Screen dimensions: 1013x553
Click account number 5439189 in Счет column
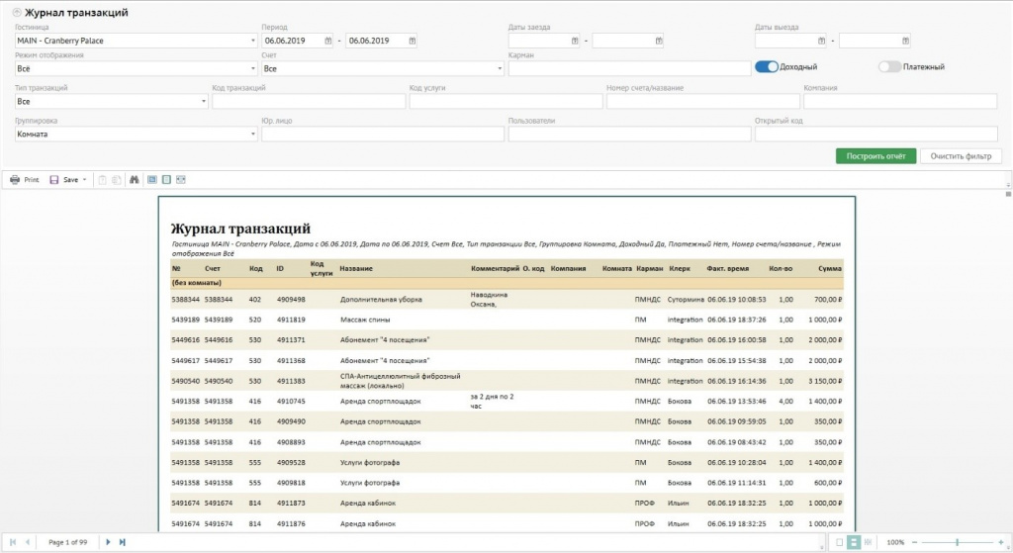(219, 320)
